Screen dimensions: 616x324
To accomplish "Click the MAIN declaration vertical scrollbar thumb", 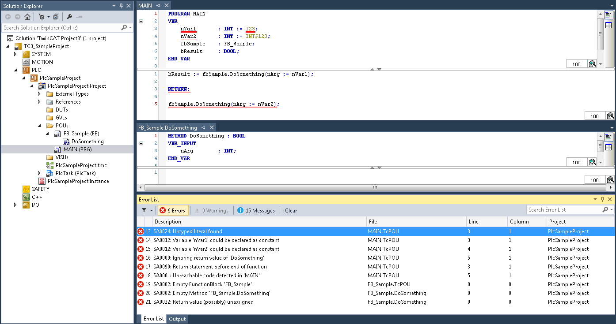I will tap(600, 35).
